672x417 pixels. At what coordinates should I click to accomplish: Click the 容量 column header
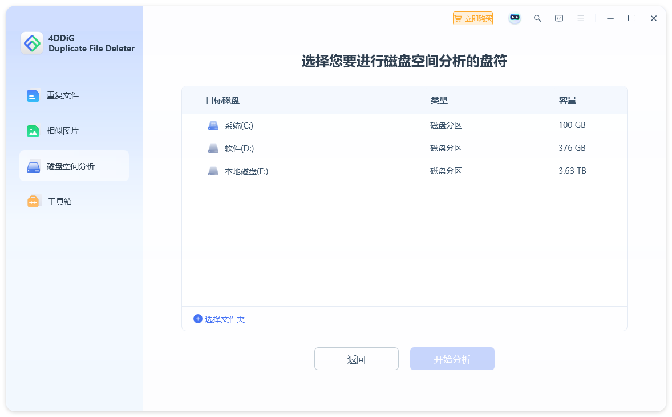pos(568,99)
